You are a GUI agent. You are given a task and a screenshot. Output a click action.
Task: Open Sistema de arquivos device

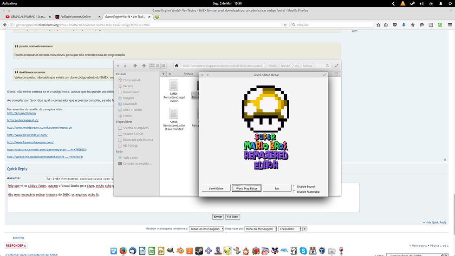(136, 128)
